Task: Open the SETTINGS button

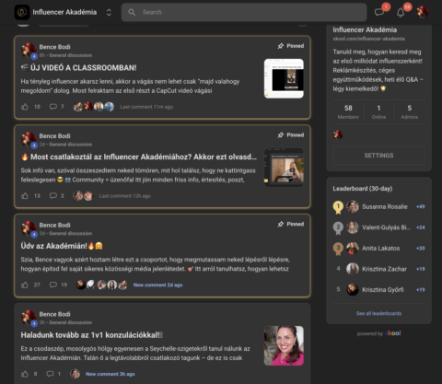Action: pyautogui.click(x=378, y=156)
